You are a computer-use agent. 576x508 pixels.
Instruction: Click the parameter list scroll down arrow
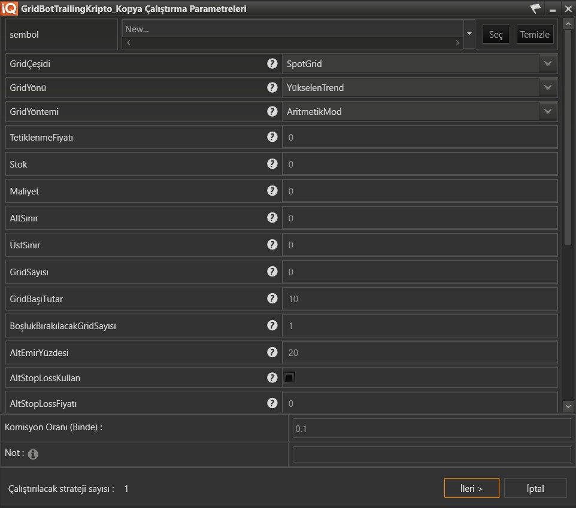[x=568, y=406]
